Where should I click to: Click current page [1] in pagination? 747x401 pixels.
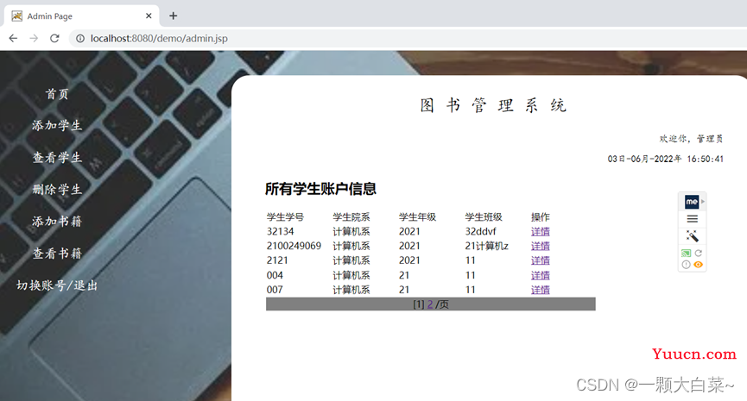(418, 304)
